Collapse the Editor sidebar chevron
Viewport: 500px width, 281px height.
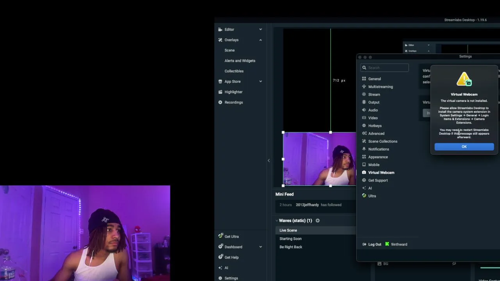[261, 29]
